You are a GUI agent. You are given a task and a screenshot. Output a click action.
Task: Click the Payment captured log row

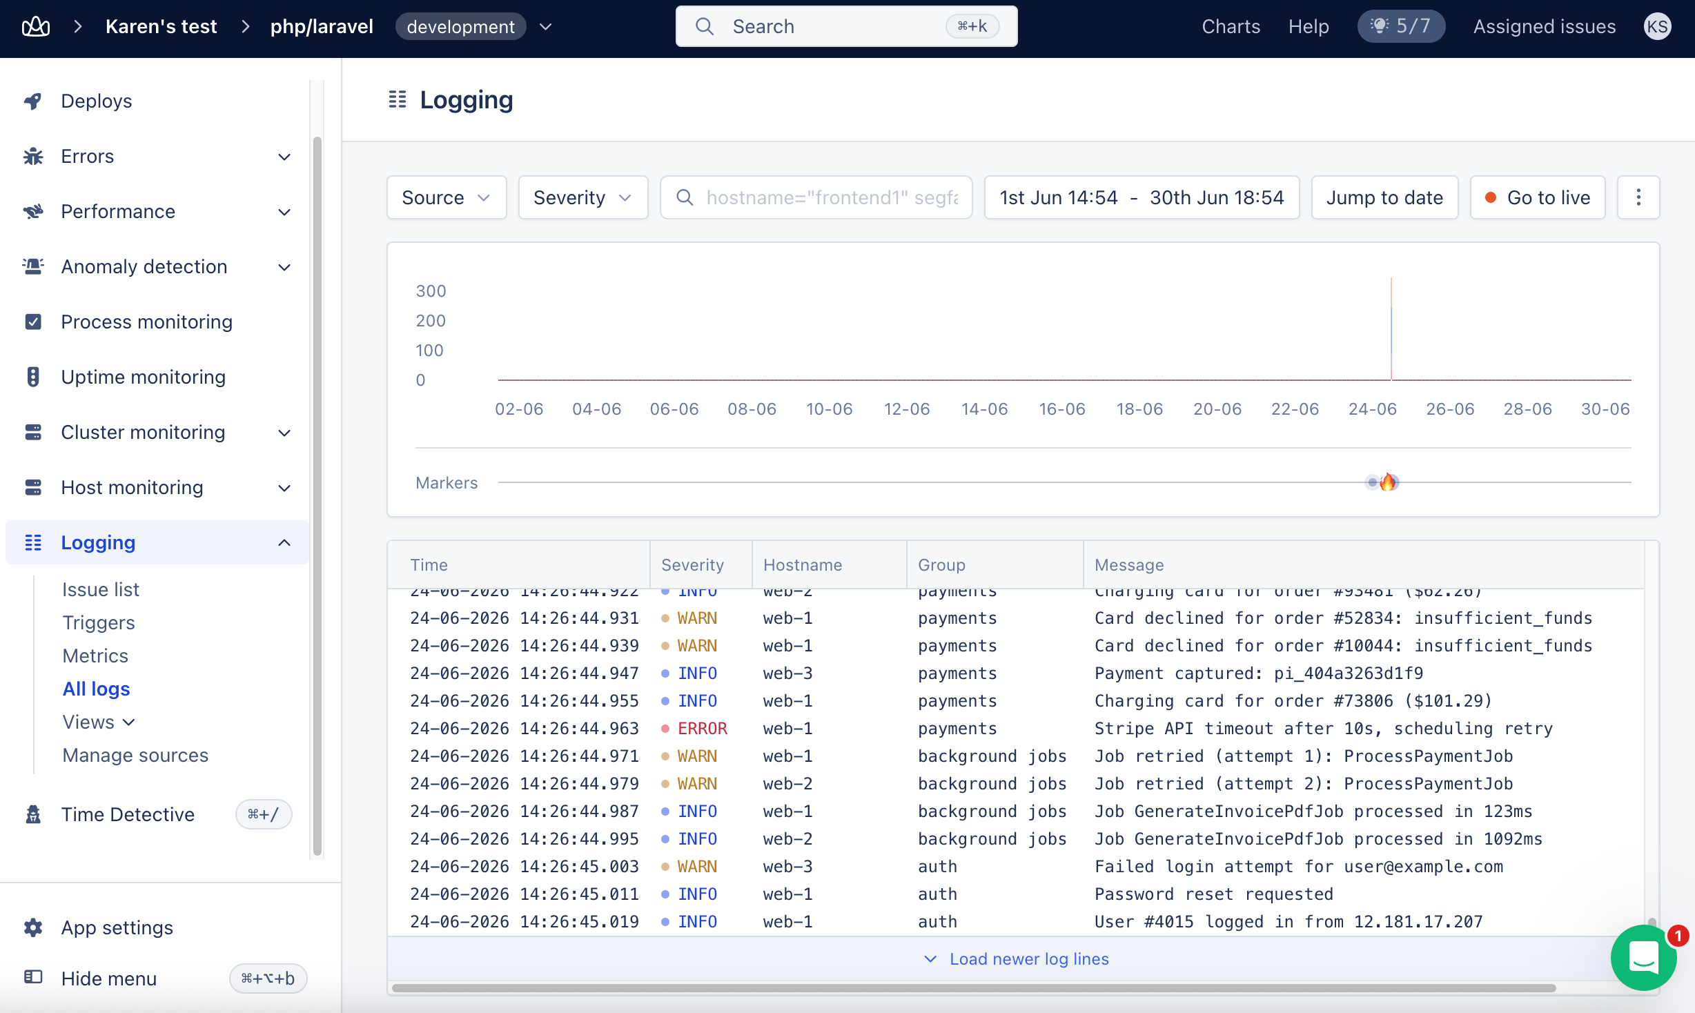[1016, 673]
